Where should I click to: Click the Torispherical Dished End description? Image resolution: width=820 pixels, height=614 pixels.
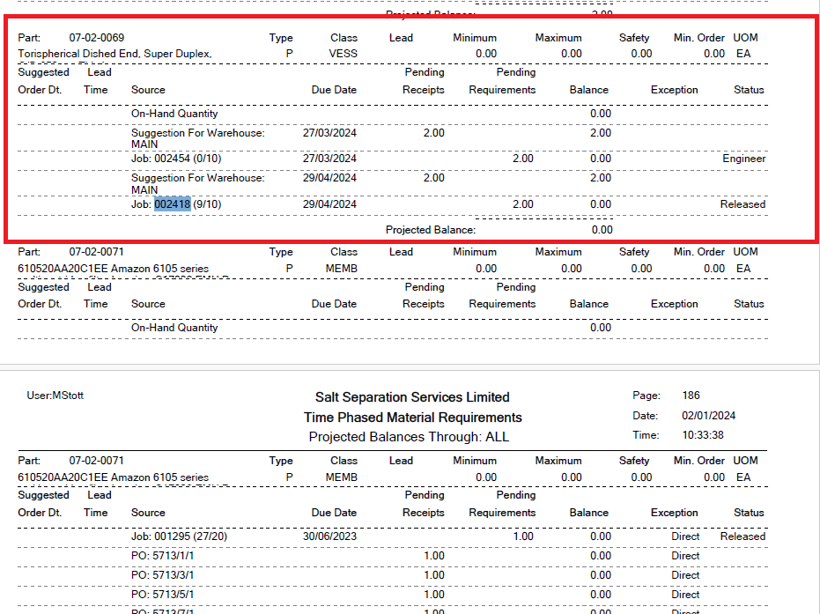pos(115,54)
